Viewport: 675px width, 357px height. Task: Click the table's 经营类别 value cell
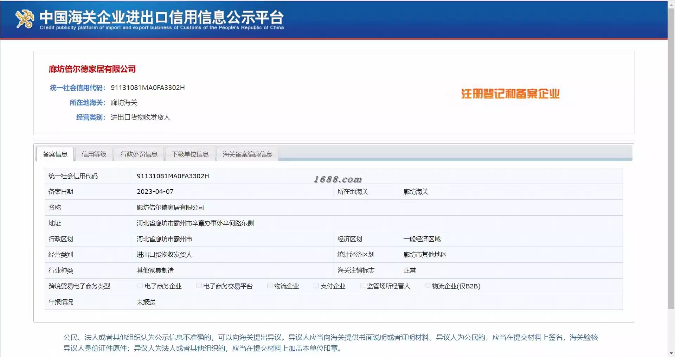[233, 255]
